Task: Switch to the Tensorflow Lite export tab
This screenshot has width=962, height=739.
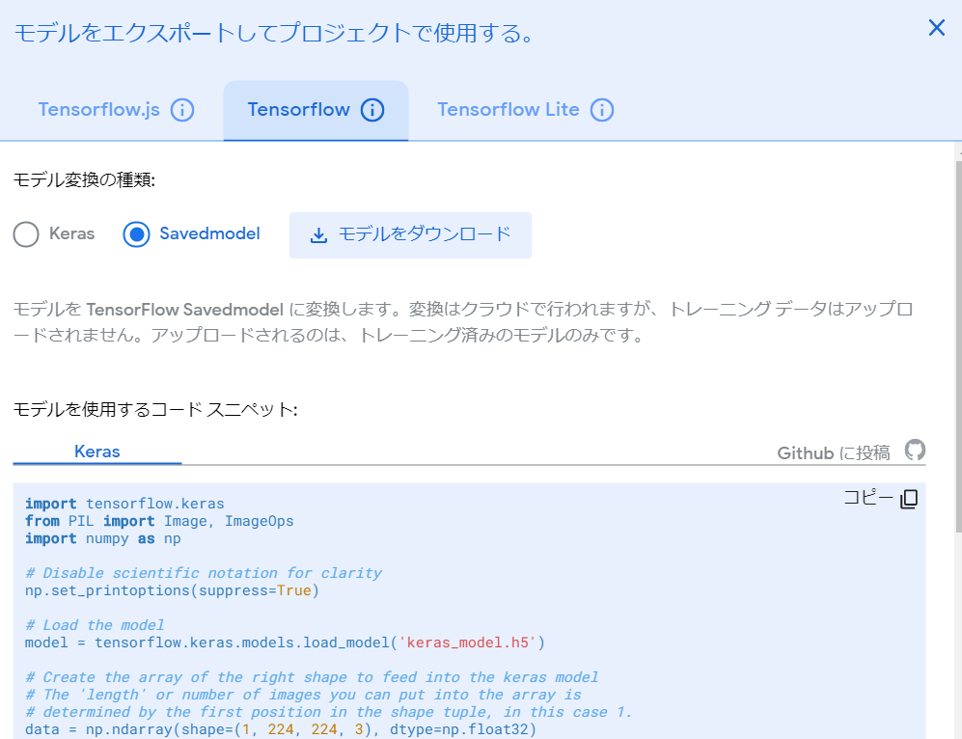Action: click(508, 109)
